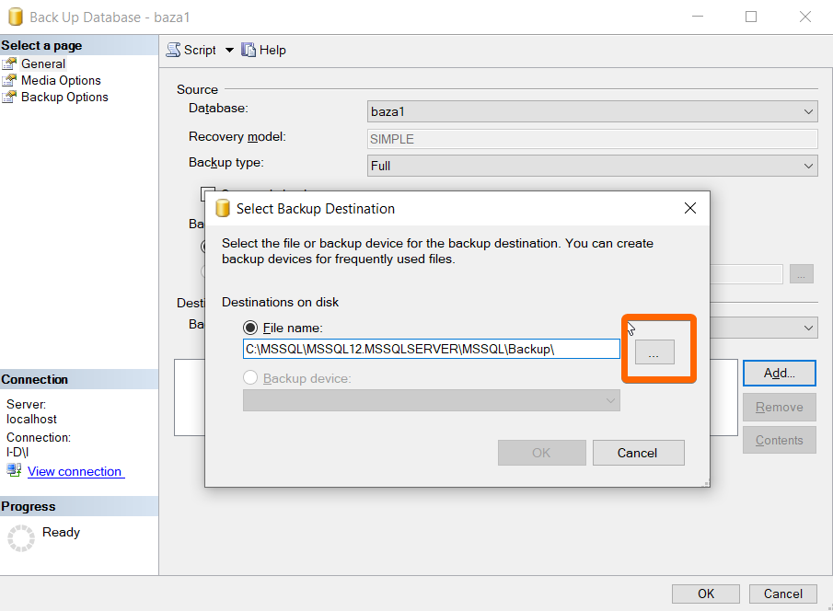Image resolution: width=833 pixels, height=611 pixels.
Task: Minimize the Back Up Database window
Action: pyautogui.click(x=698, y=17)
